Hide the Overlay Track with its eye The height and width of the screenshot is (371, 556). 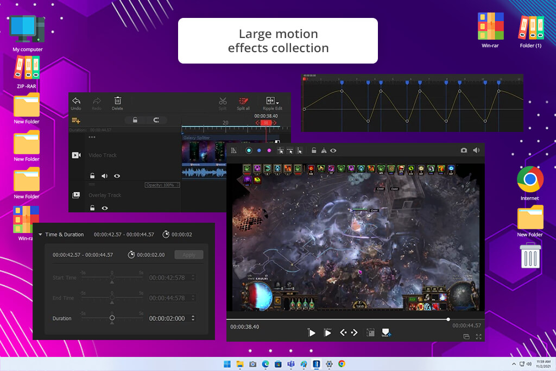105,208
